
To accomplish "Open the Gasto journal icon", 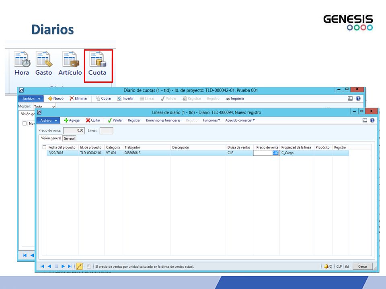I will pos(44,63).
